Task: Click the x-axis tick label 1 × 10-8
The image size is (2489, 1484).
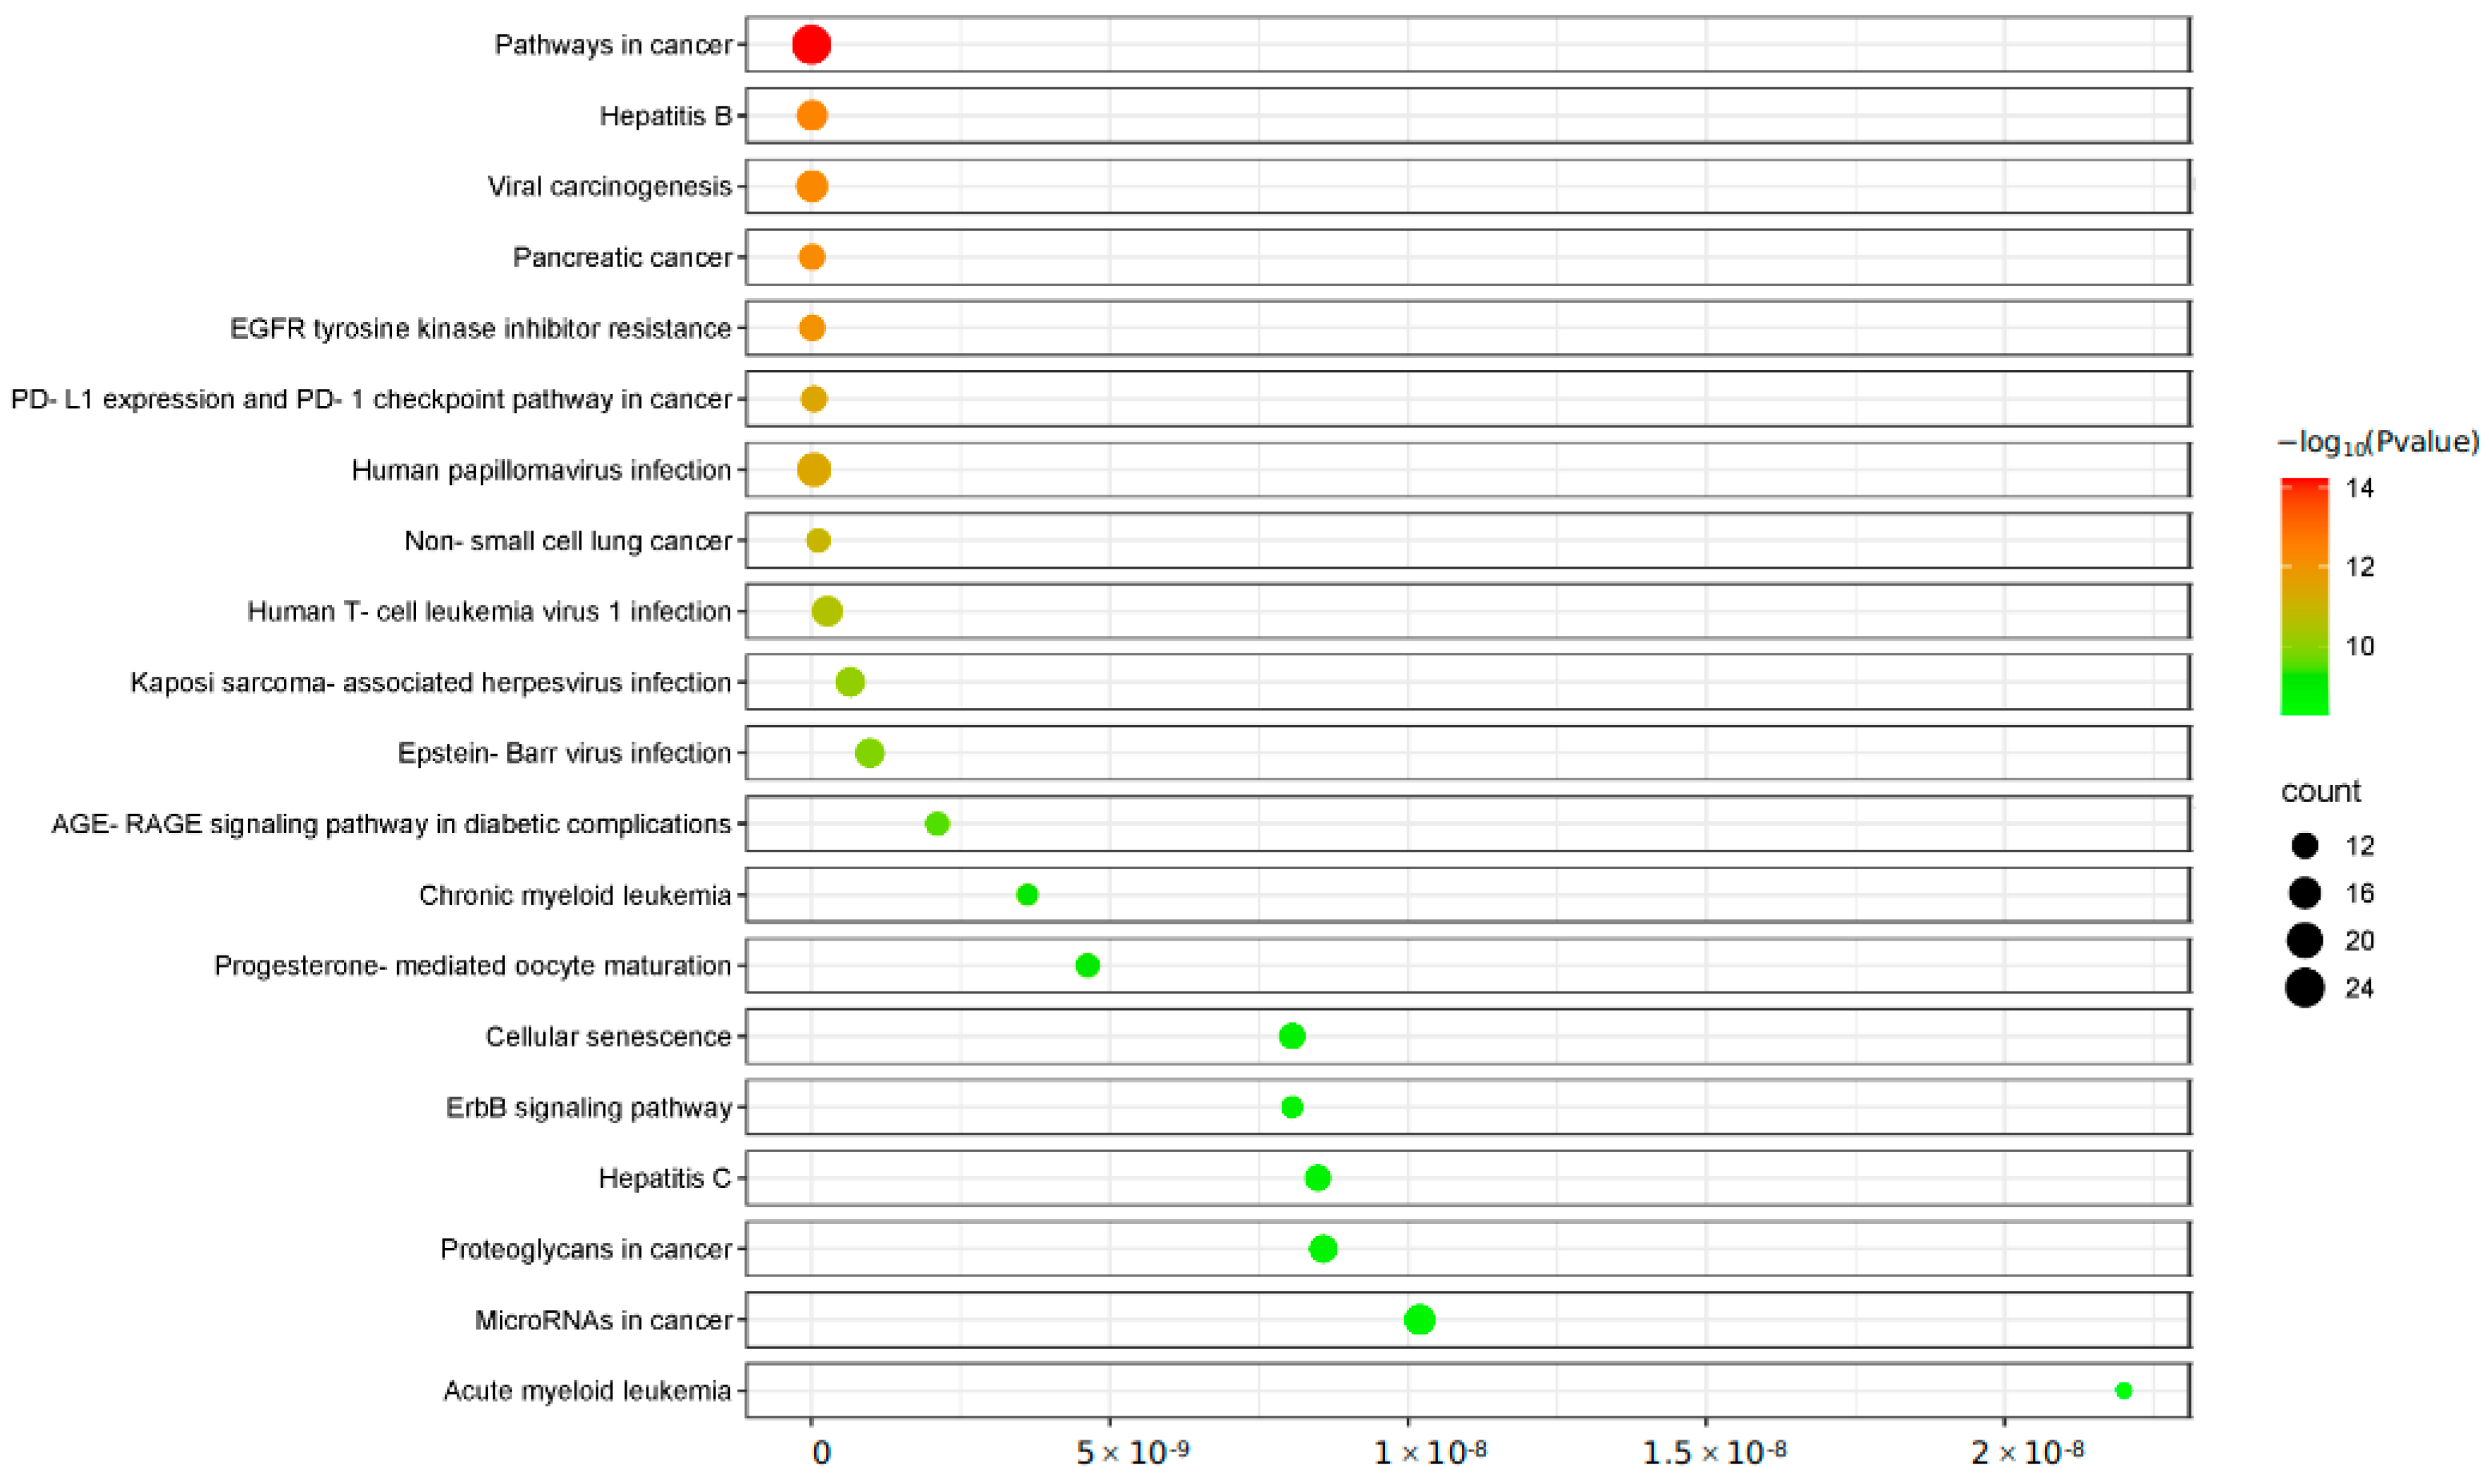Action: (1430, 1453)
